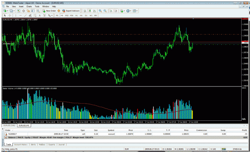Close the Terminal panel with X
Screen dimensions: 250x152
tap(2, 129)
